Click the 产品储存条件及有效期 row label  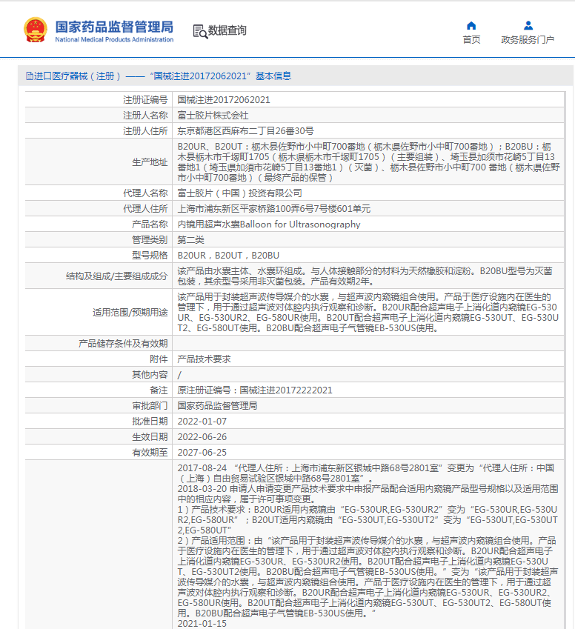123,343
